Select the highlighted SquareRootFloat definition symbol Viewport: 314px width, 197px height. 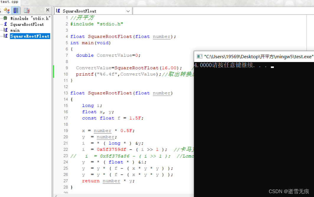(x=30, y=36)
